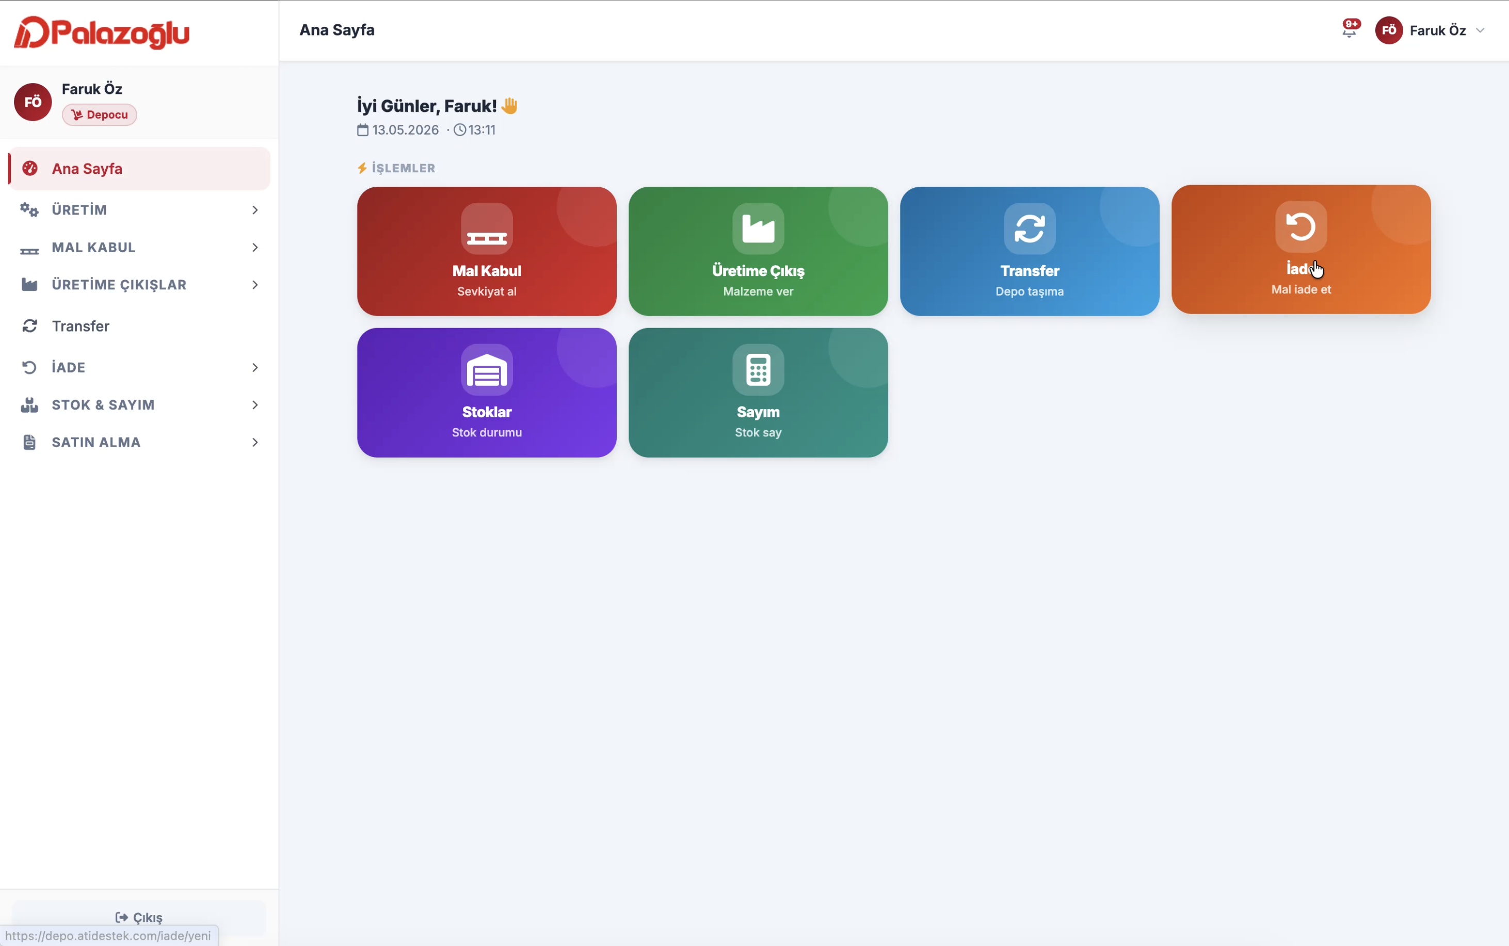Click the İyi Günler, Faruk! greeting
The image size is (1509, 946).
(427, 106)
